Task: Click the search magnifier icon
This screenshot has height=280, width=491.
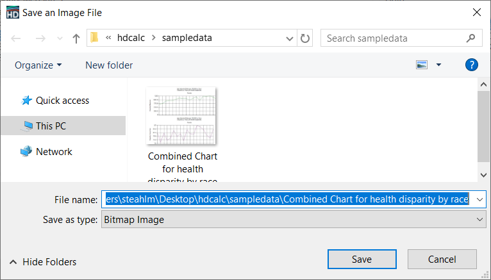Action: point(472,38)
